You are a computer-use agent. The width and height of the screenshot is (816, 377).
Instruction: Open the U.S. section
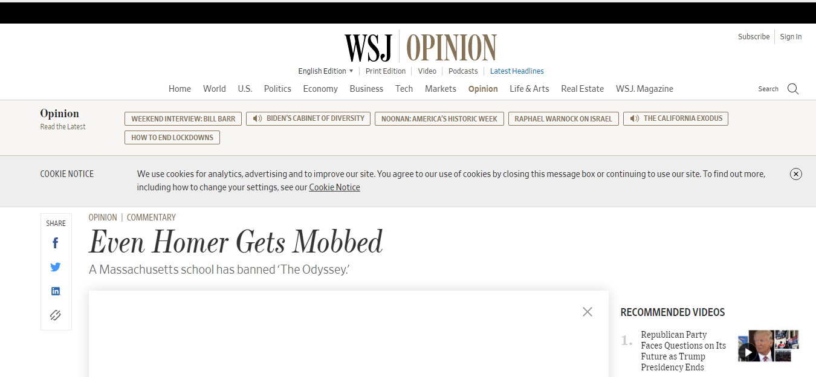pos(245,89)
